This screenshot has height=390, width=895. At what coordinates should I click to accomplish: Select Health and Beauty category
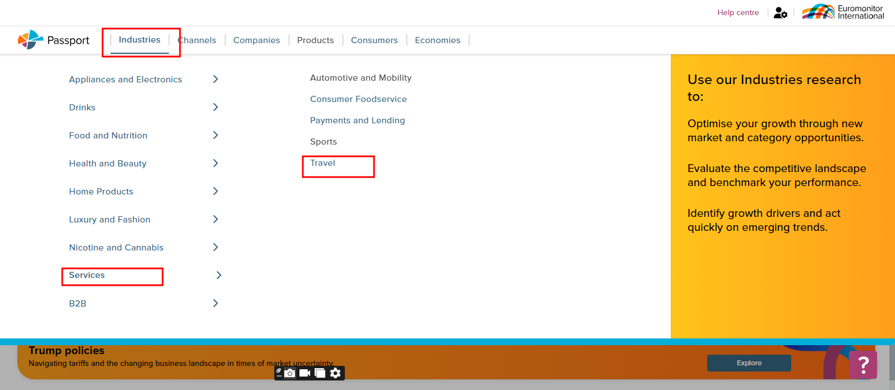pyautogui.click(x=108, y=164)
